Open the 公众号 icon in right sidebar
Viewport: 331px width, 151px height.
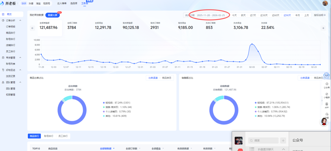(326, 85)
